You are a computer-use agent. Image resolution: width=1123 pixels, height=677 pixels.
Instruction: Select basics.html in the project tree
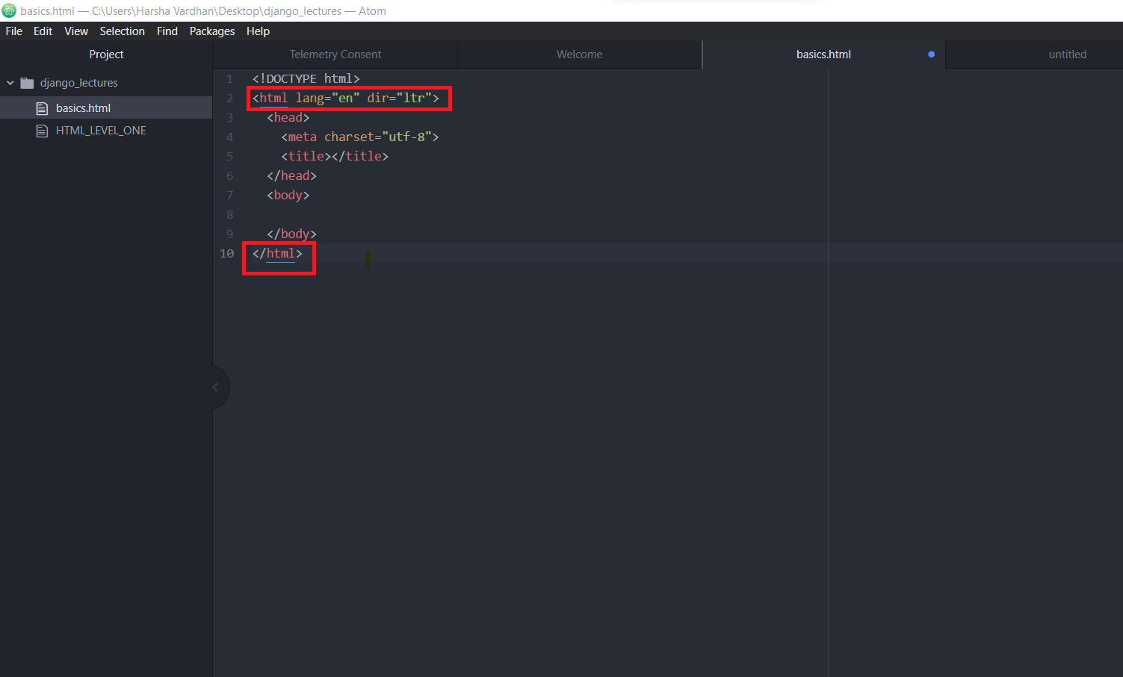coord(83,108)
